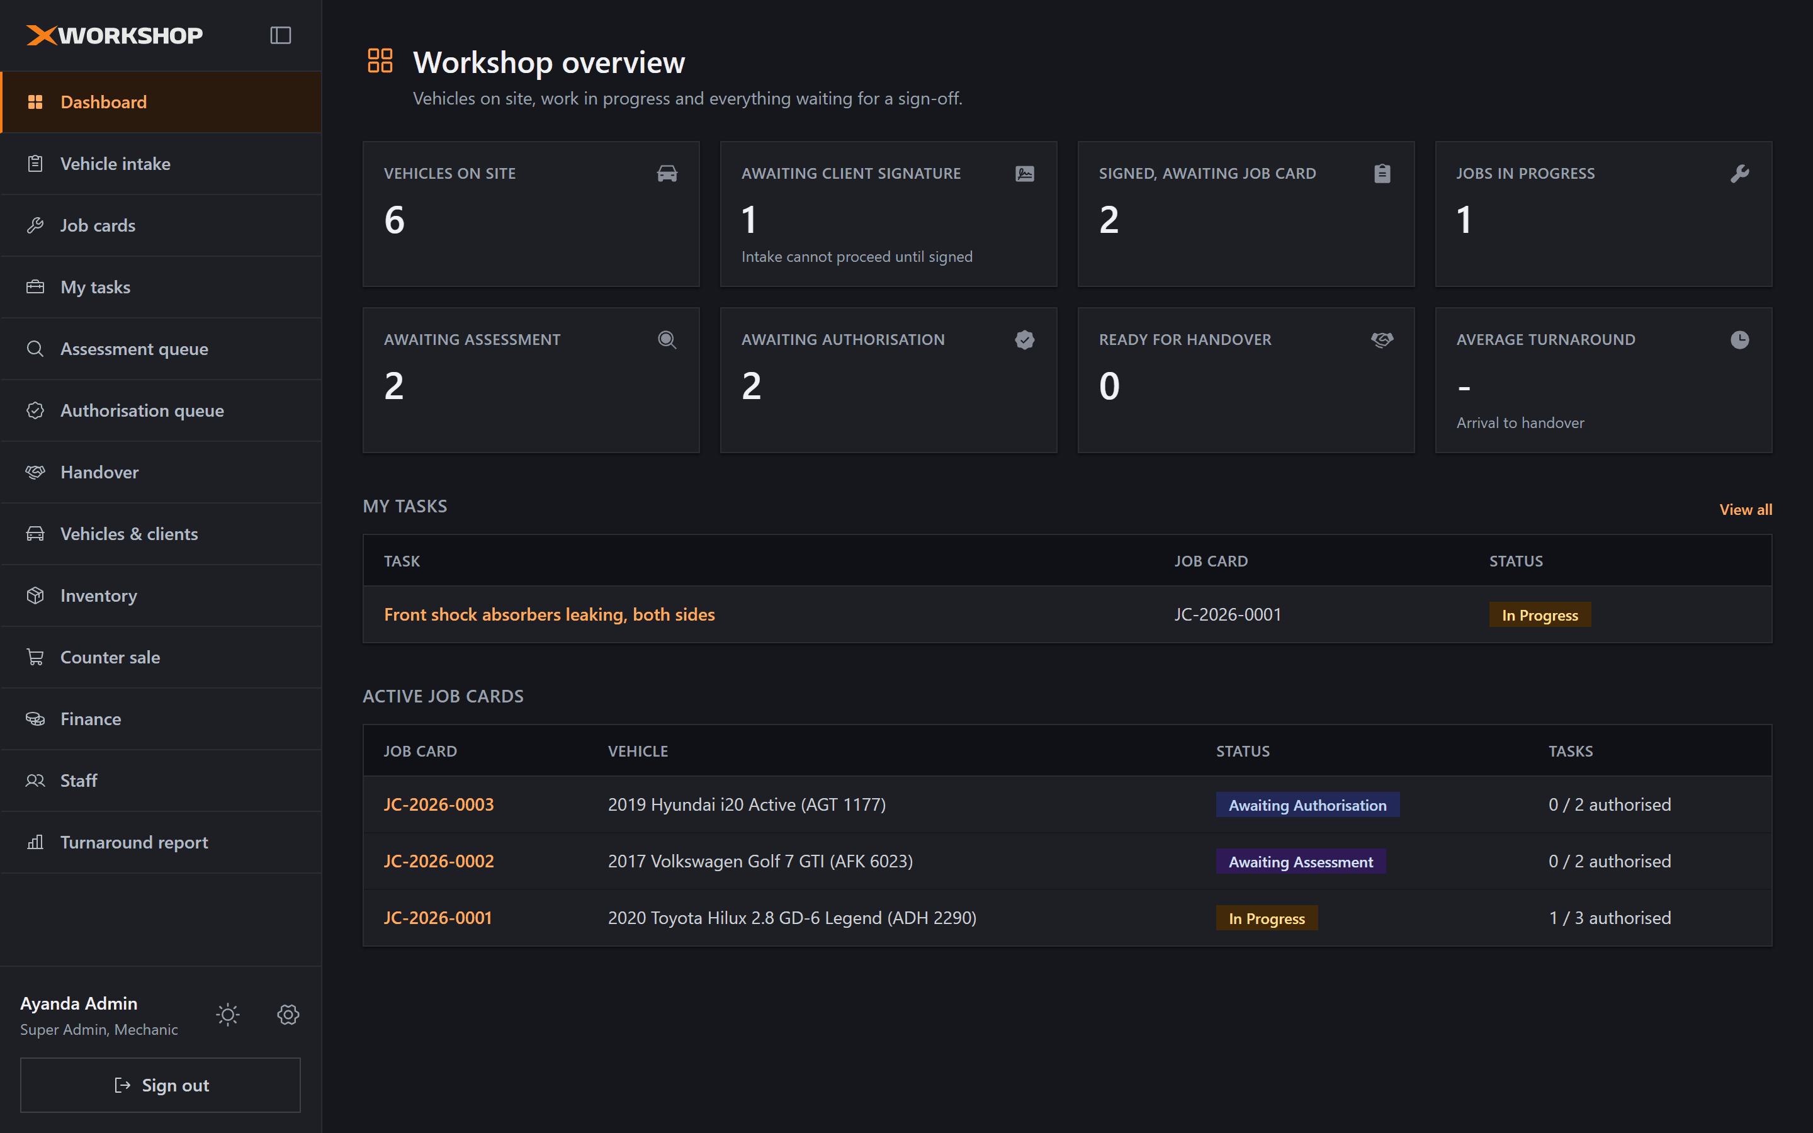Click the Dashboard grid icon in sidebar
The width and height of the screenshot is (1813, 1133).
click(35, 102)
